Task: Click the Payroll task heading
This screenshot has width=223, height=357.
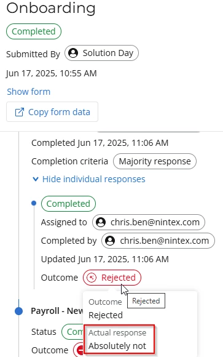Action: 57,311
